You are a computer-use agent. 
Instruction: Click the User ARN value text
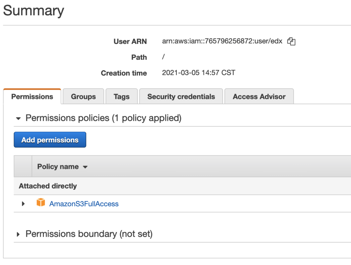click(x=222, y=42)
